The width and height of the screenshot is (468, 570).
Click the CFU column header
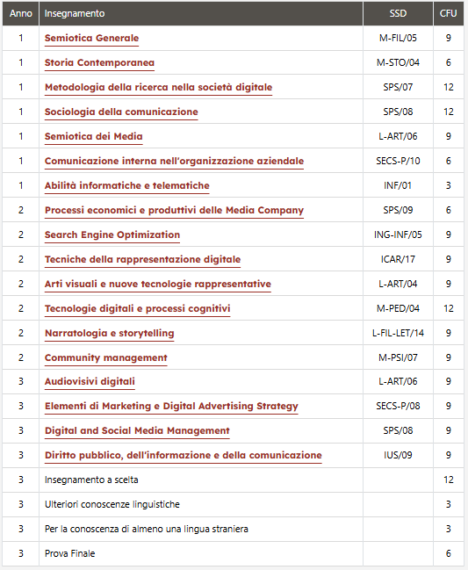pos(448,13)
